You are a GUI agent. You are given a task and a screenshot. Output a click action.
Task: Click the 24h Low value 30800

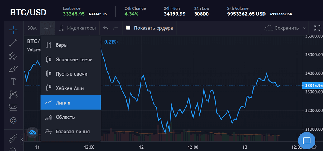tap(201, 14)
